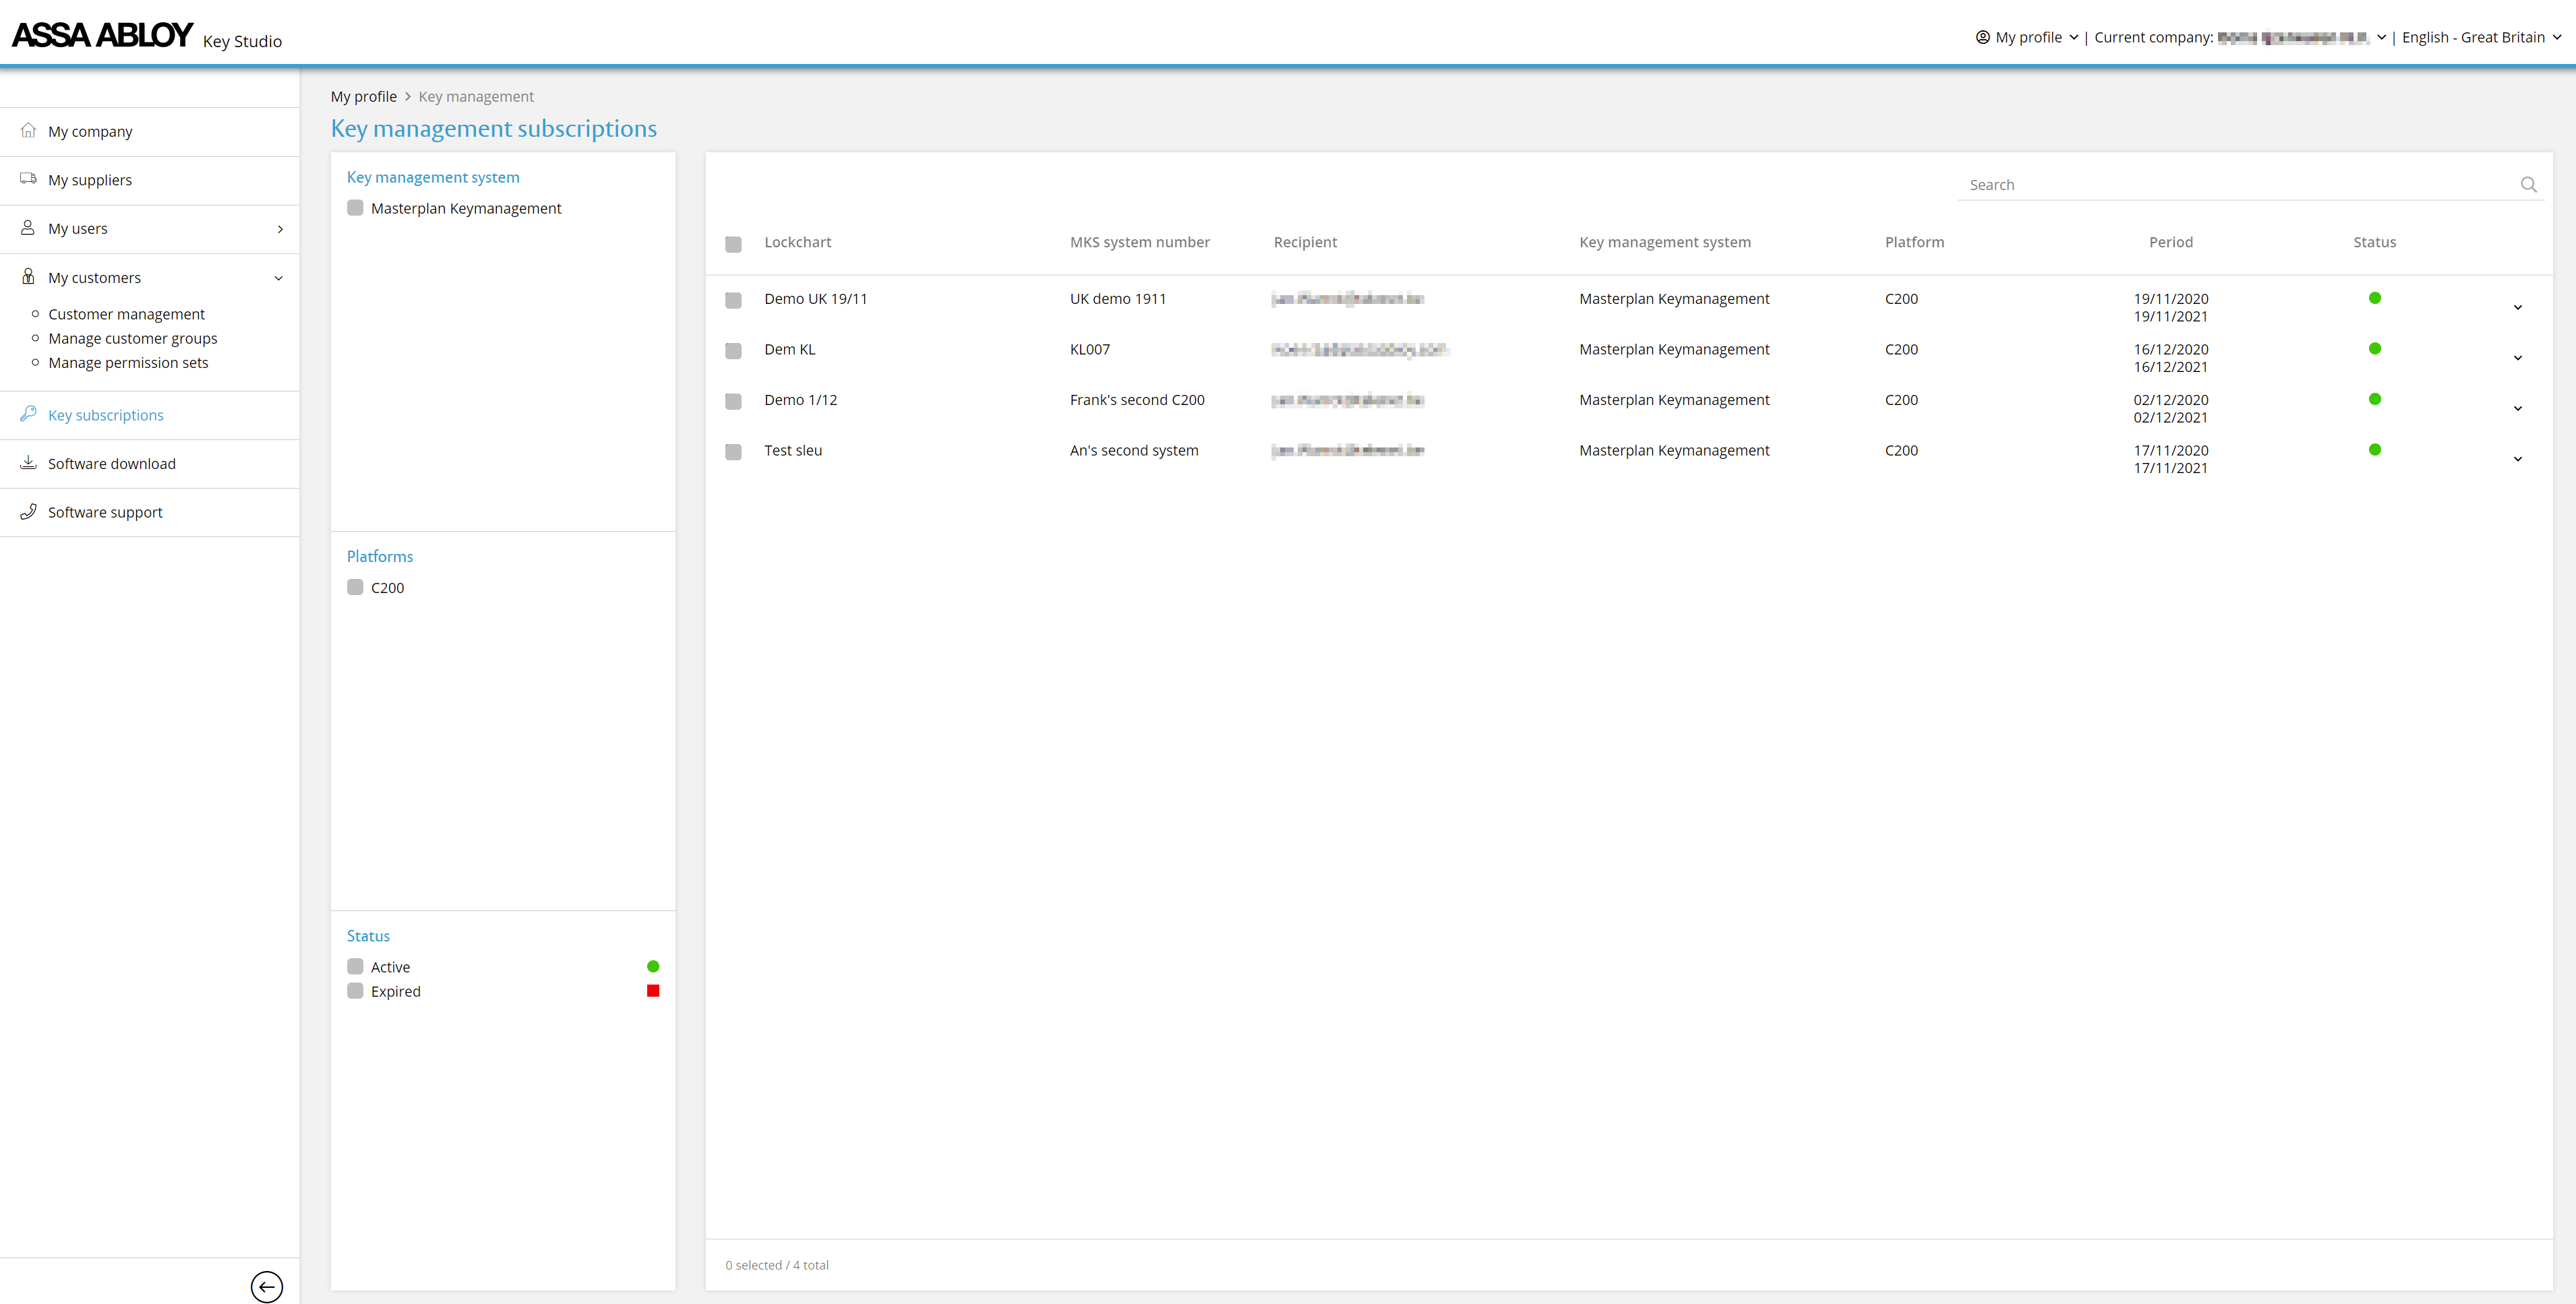Click the Key subscriptions key icon
This screenshot has width=2576, height=1304.
pos(28,414)
